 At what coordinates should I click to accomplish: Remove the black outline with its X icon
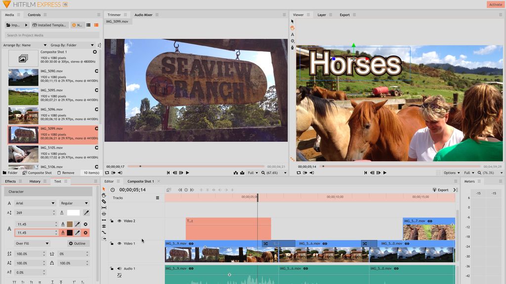click(85, 233)
